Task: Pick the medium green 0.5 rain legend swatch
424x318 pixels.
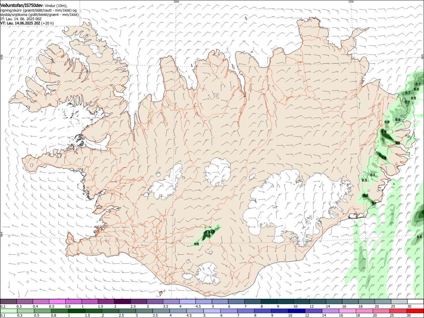Action: coord(42,311)
